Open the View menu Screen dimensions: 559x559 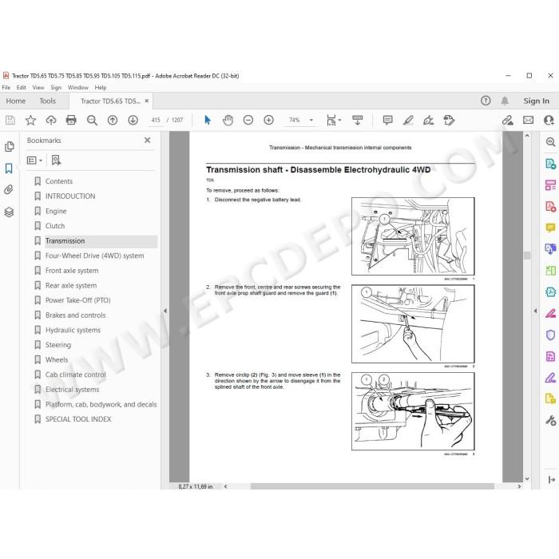[x=38, y=87]
